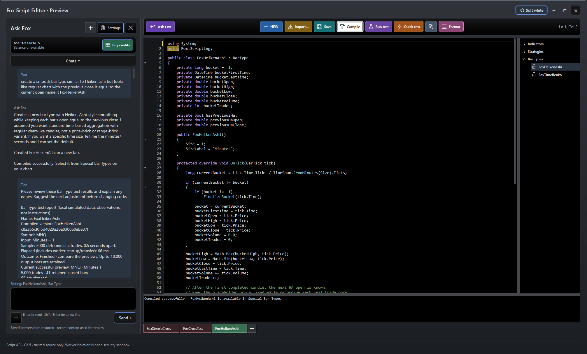Expand the Indicators tree node
The width and height of the screenshot is (587, 354).
tap(524, 44)
